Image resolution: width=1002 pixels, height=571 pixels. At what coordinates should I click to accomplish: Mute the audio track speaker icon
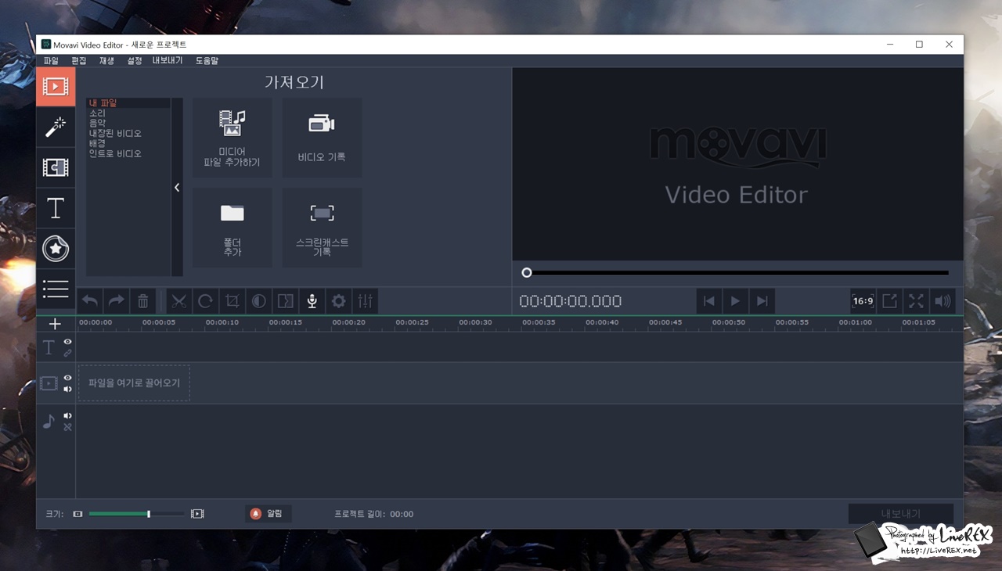click(x=68, y=416)
